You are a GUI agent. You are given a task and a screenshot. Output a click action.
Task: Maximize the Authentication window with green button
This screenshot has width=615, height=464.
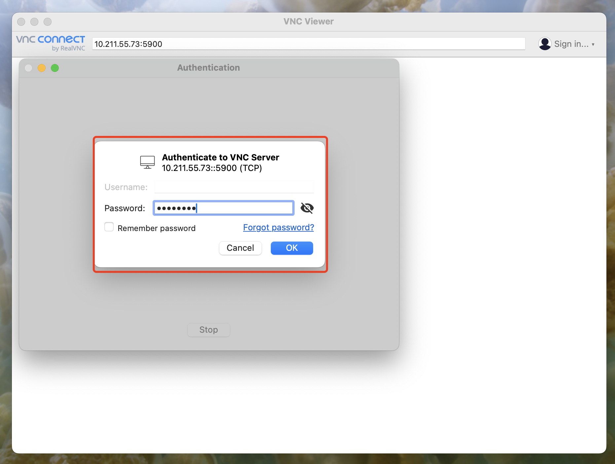pos(55,68)
